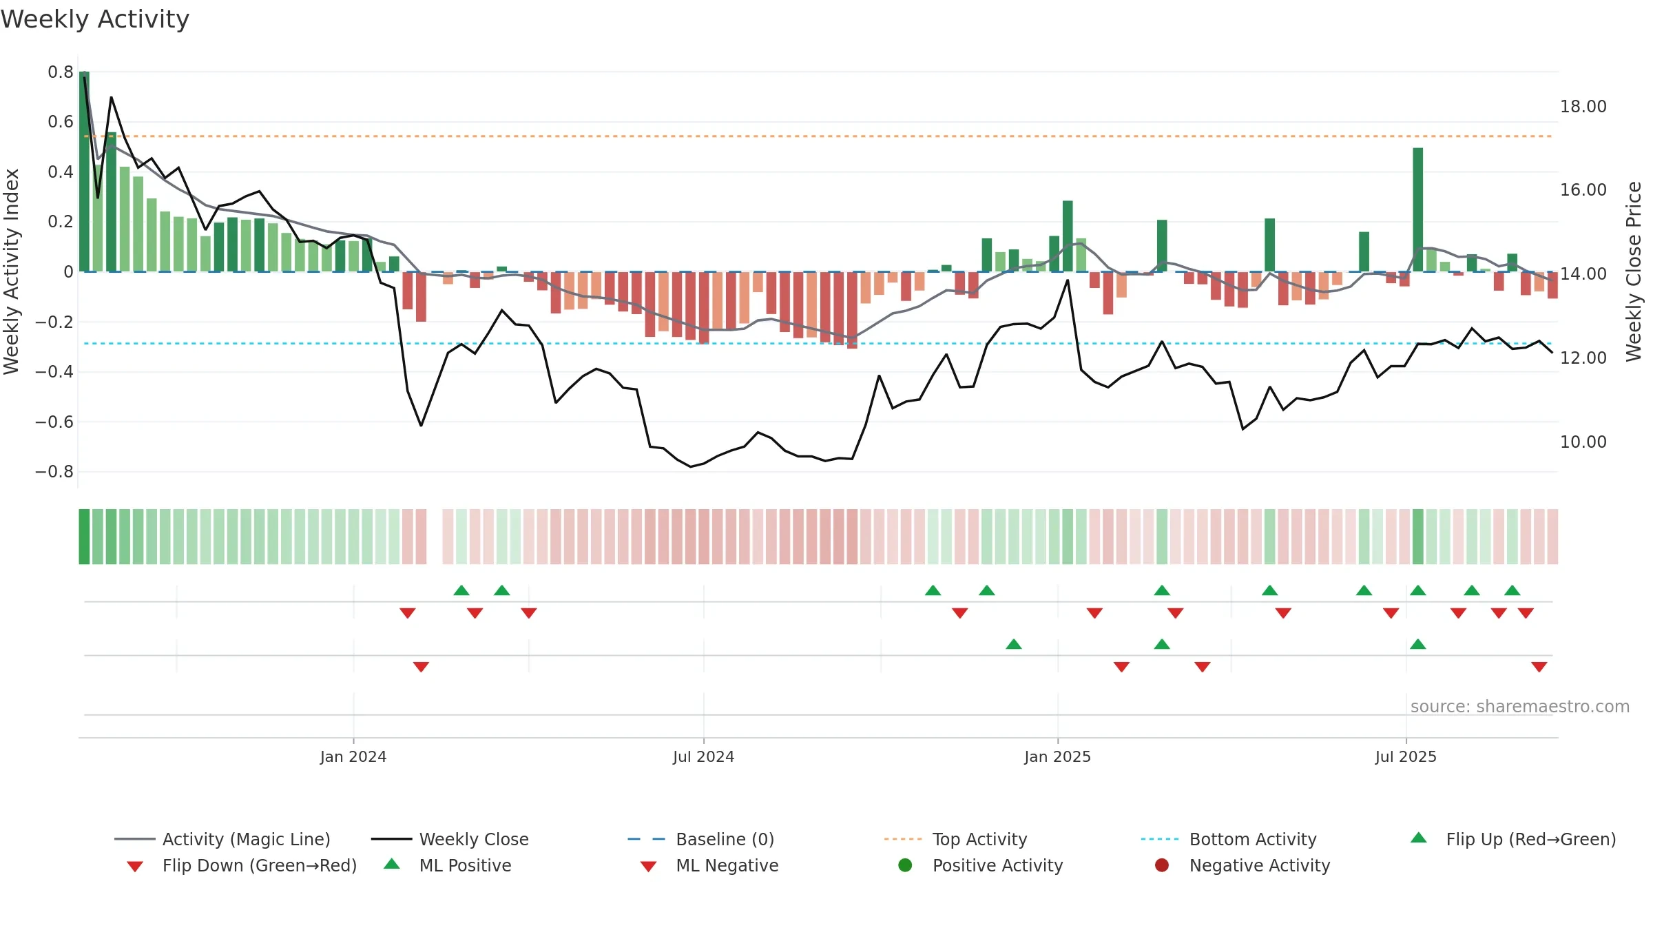Click the 10.00 price tick label
This screenshot has width=1653, height=930.
pyautogui.click(x=1583, y=442)
